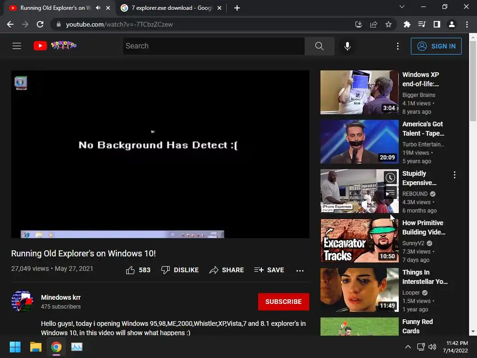477x358 pixels.
Task: Go to YouTube home via logo
Action: (x=55, y=46)
